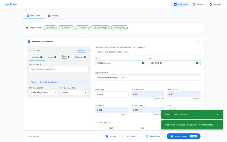The width and height of the screenshot is (227, 142).
Task: Click the Back Office tab icon
Action: click(x=28, y=16)
